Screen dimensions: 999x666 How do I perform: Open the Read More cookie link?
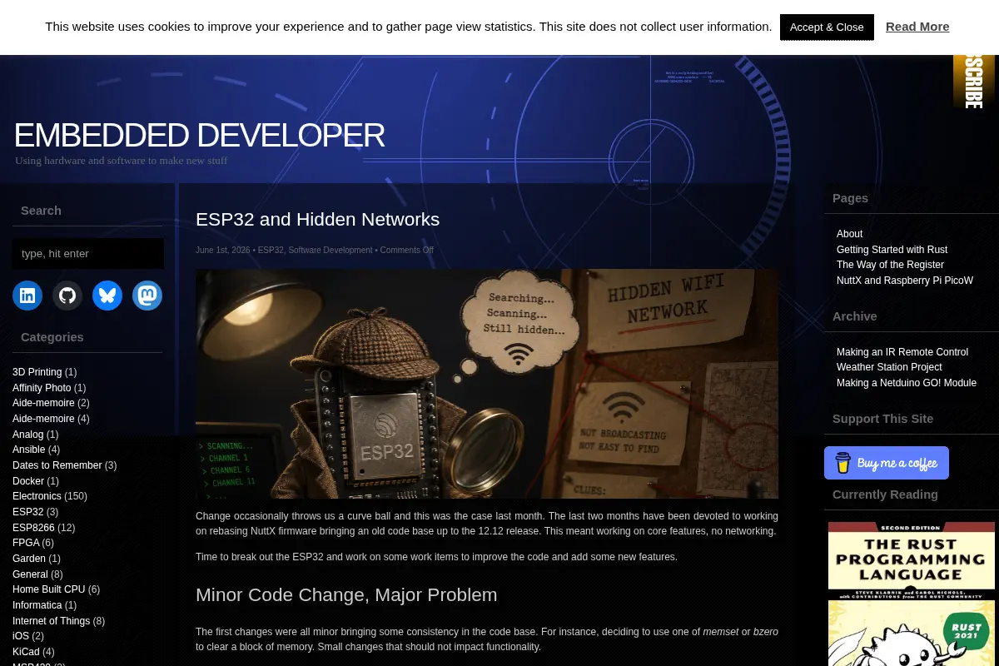[x=917, y=27]
